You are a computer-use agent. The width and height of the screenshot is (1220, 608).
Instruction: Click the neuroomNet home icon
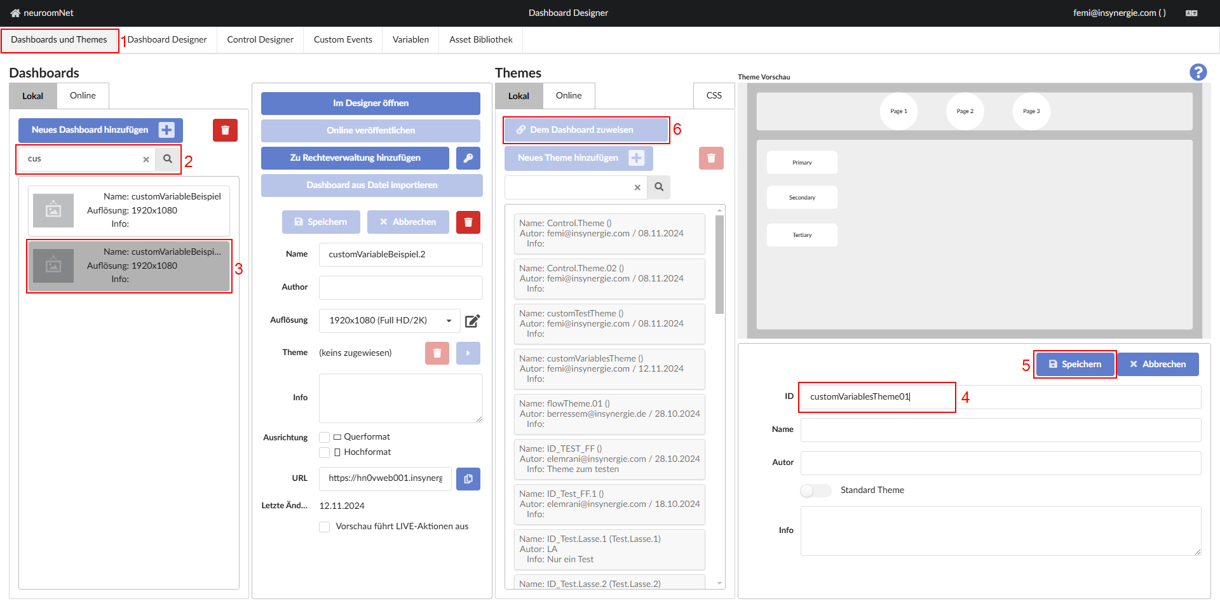[15, 13]
